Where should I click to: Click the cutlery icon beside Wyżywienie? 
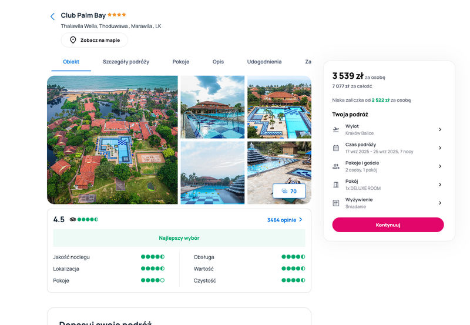coord(336,203)
